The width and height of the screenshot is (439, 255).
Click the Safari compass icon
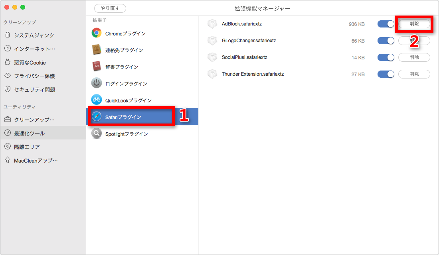tap(97, 117)
